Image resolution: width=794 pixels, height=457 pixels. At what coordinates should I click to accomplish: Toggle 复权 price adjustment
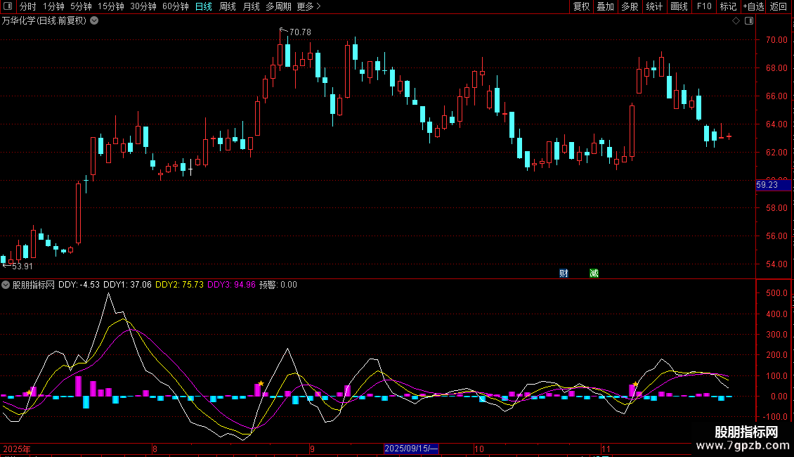[581, 7]
